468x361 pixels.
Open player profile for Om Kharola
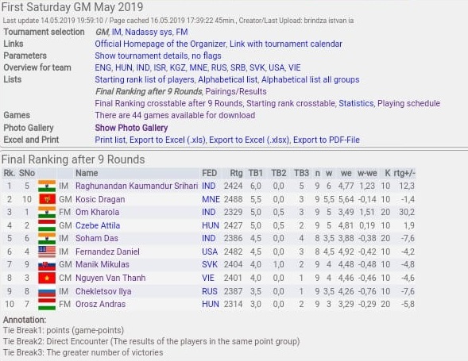pos(97,213)
